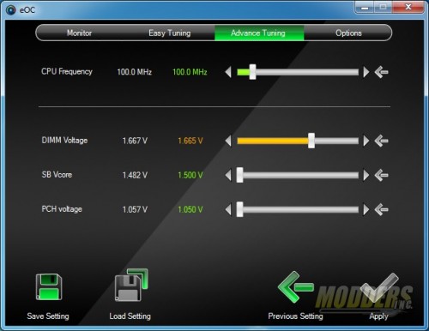Click the Apply checkmark icon

379,287
